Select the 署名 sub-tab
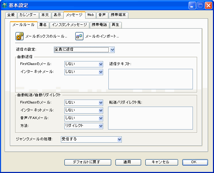This screenshot has width=214, height=173. [x=43, y=25]
